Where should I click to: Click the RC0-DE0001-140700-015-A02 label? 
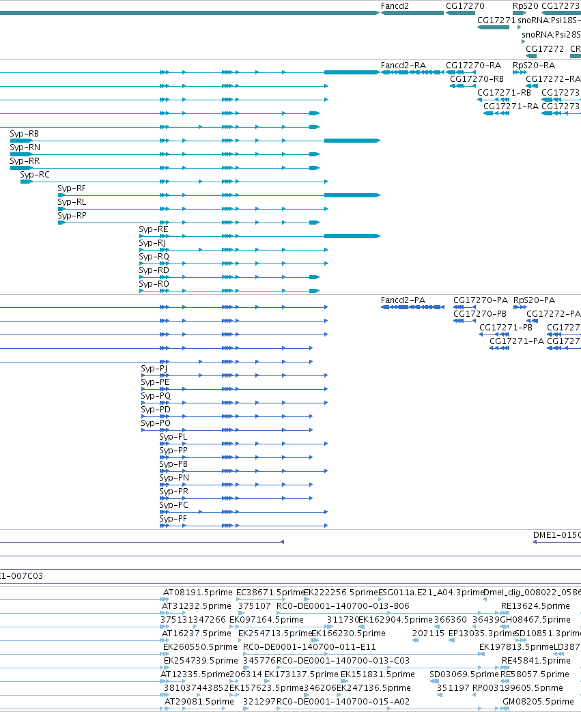click(343, 702)
